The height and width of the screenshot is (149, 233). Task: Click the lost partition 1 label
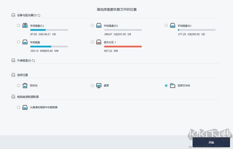110,42
